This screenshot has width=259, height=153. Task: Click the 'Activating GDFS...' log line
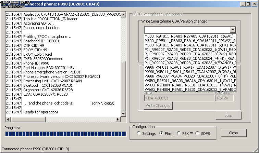[30, 23]
